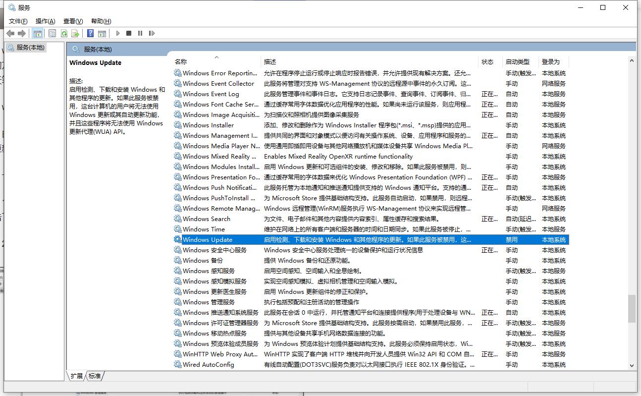Click the 服务(本地) header in right pane
The image size is (641, 396).
pos(98,49)
